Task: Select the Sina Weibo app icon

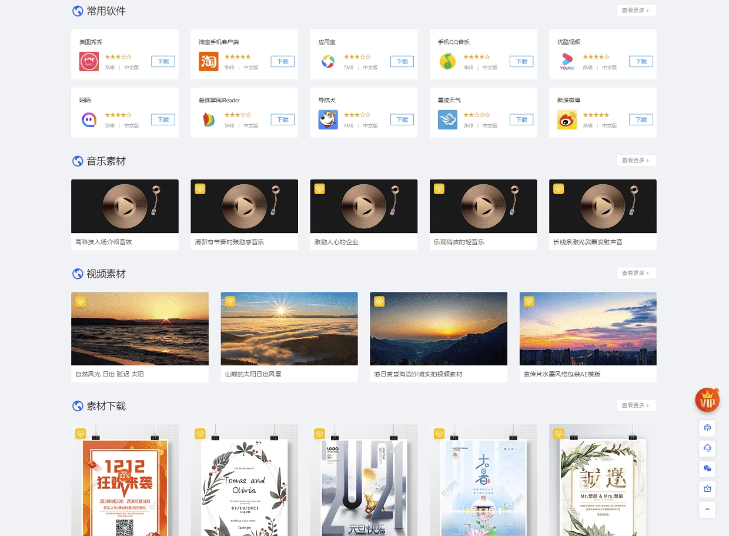Action: point(567,119)
